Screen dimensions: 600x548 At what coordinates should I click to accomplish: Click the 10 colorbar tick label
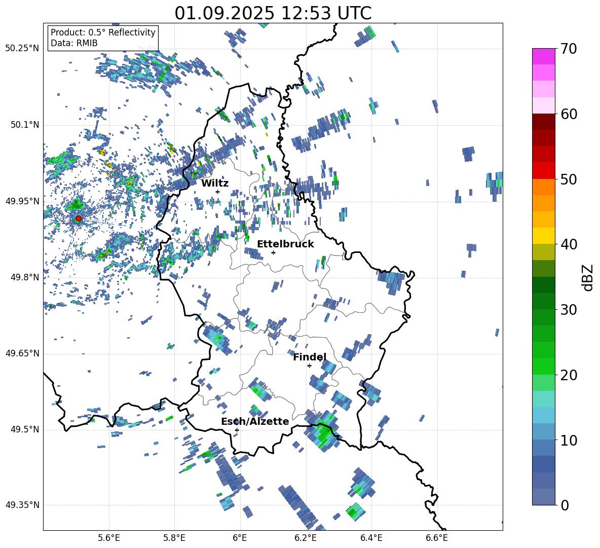click(569, 440)
